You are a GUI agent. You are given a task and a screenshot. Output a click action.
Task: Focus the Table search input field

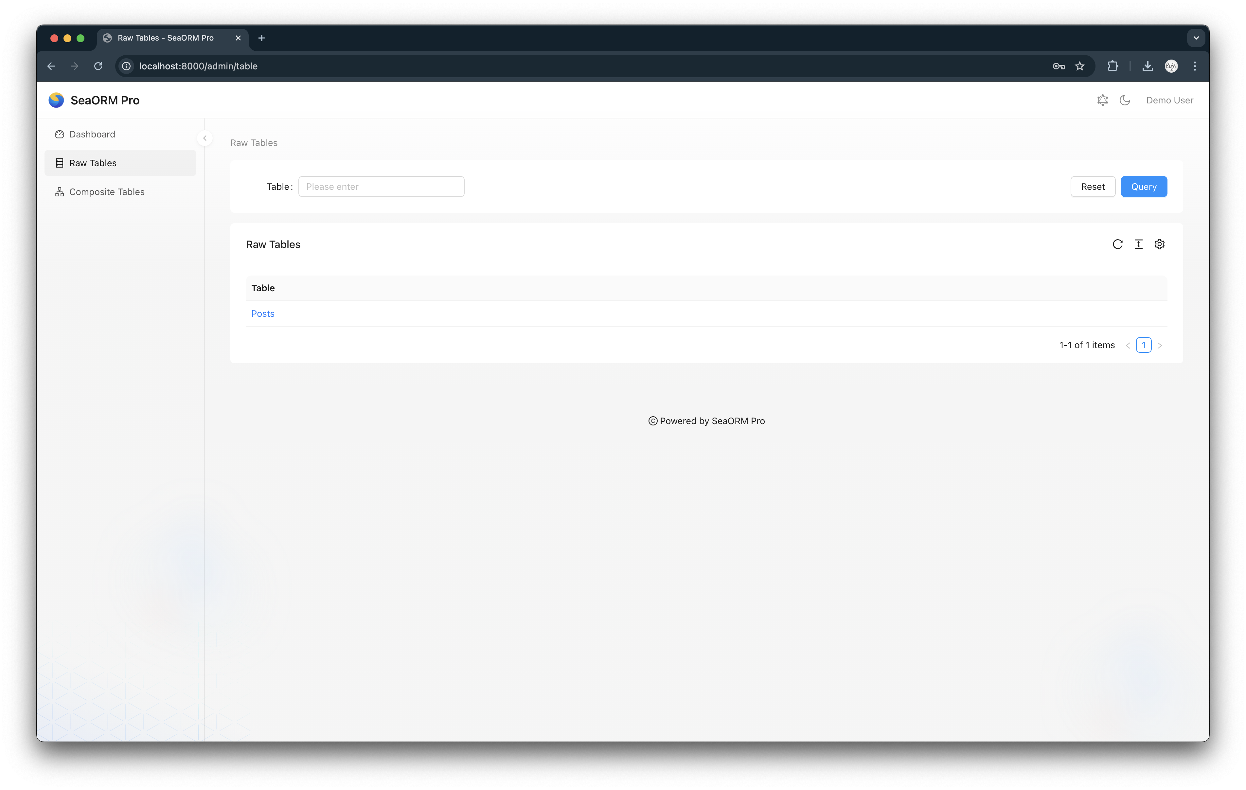point(381,187)
